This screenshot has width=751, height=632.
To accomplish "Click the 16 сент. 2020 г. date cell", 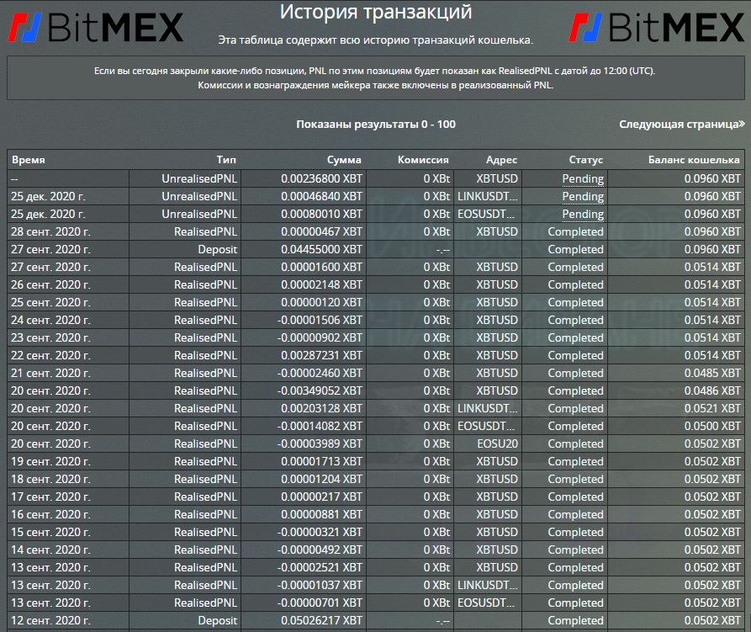I will (50, 514).
